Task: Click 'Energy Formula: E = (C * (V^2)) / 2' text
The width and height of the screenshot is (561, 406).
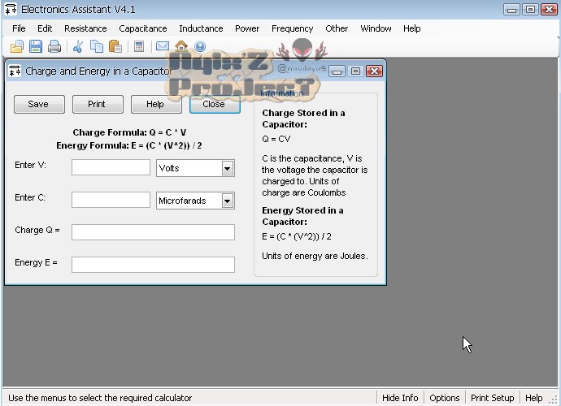Action: pos(129,145)
